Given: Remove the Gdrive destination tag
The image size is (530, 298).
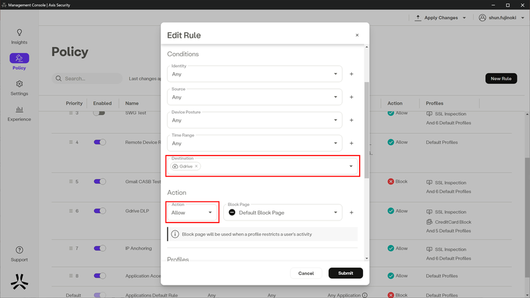Looking at the screenshot, I should point(196,166).
